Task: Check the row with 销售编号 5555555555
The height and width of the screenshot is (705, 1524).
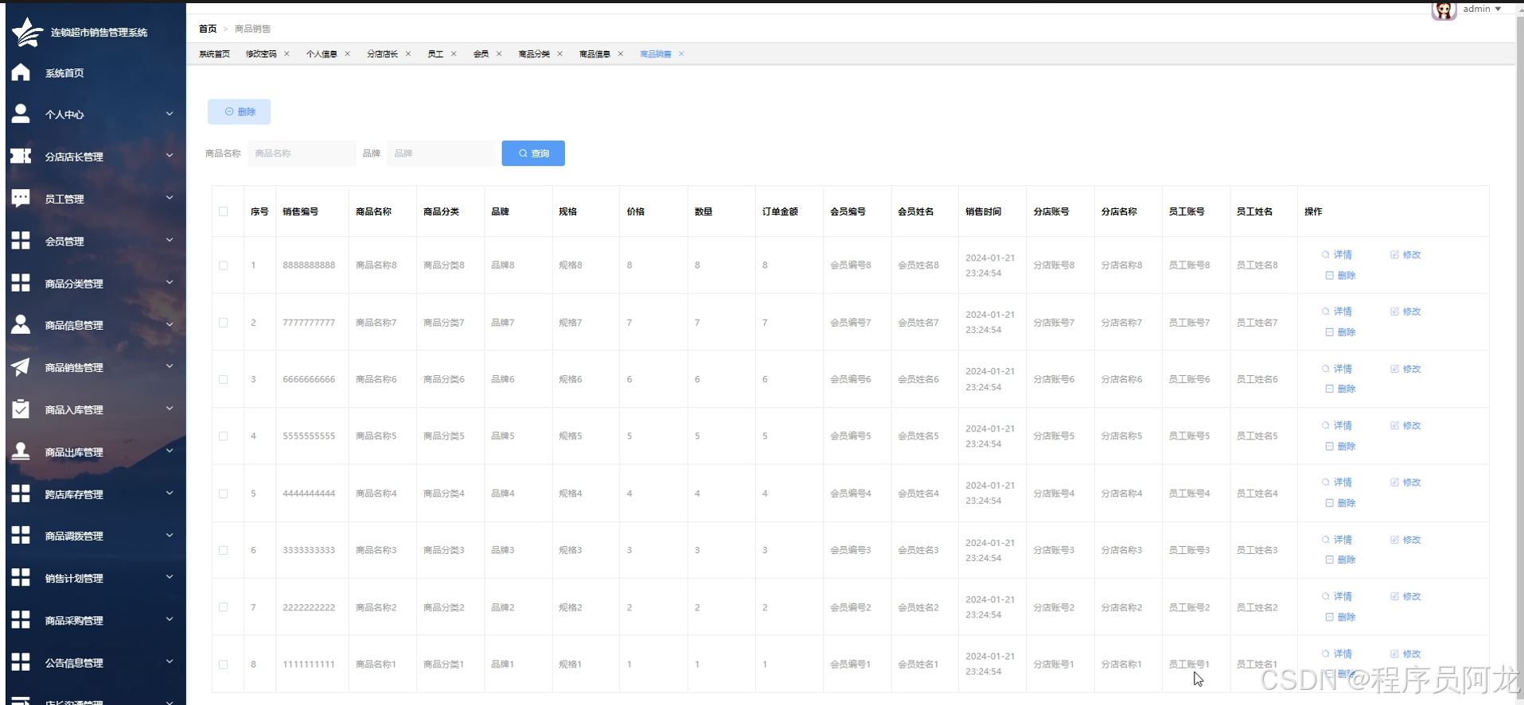Action: pos(224,436)
